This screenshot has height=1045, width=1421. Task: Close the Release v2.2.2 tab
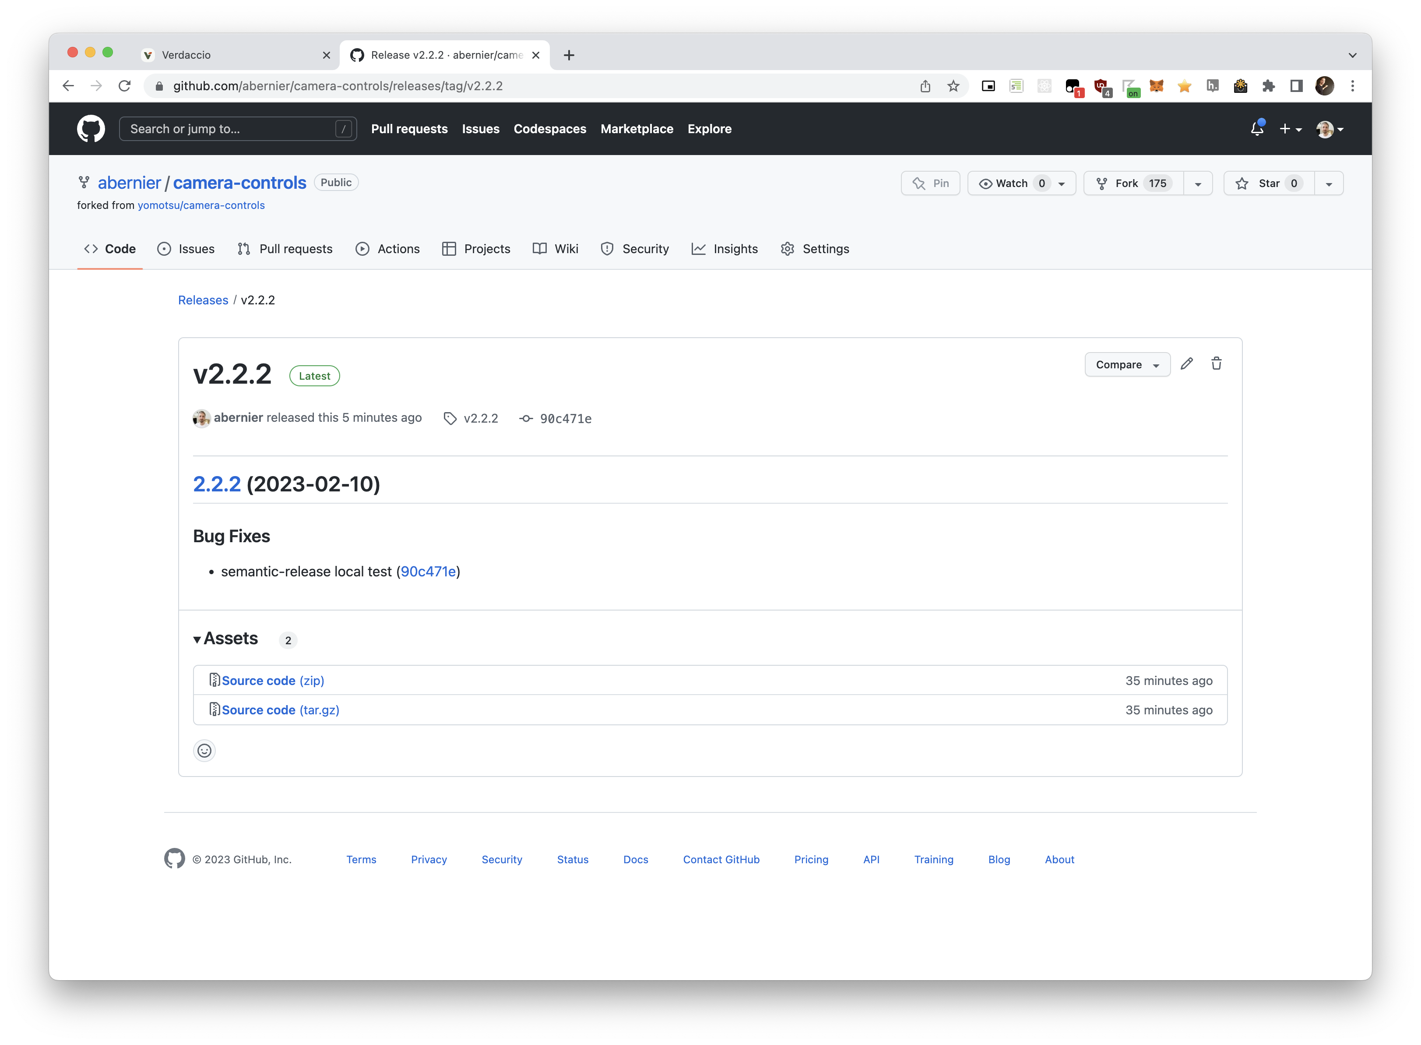tap(535, 55)
